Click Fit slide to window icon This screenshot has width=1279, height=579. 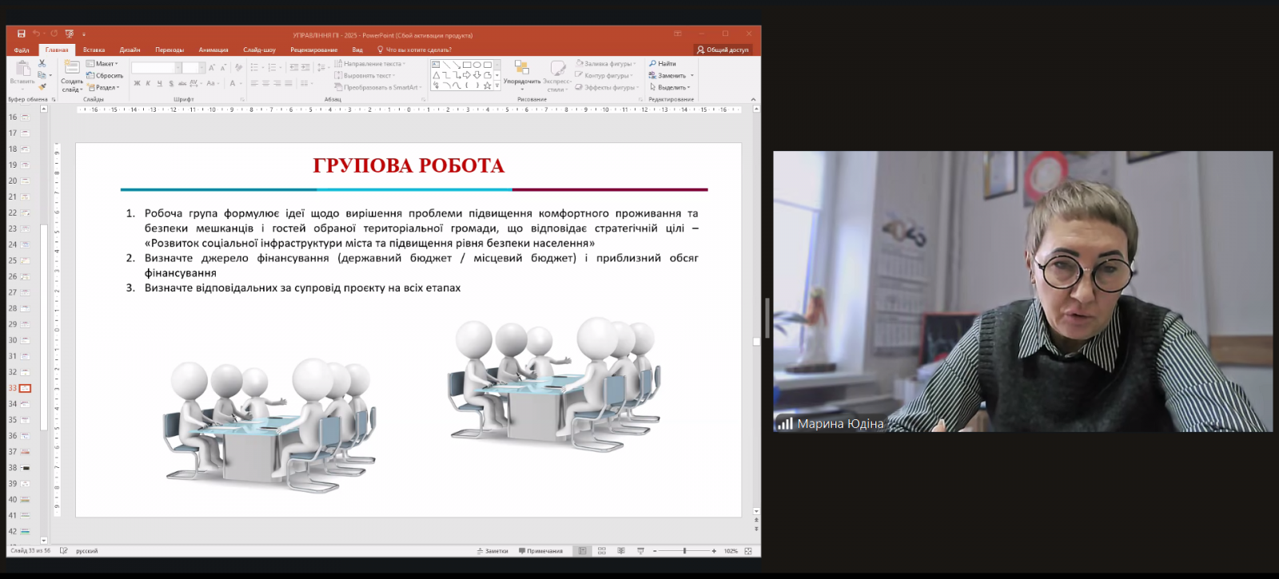748,551
